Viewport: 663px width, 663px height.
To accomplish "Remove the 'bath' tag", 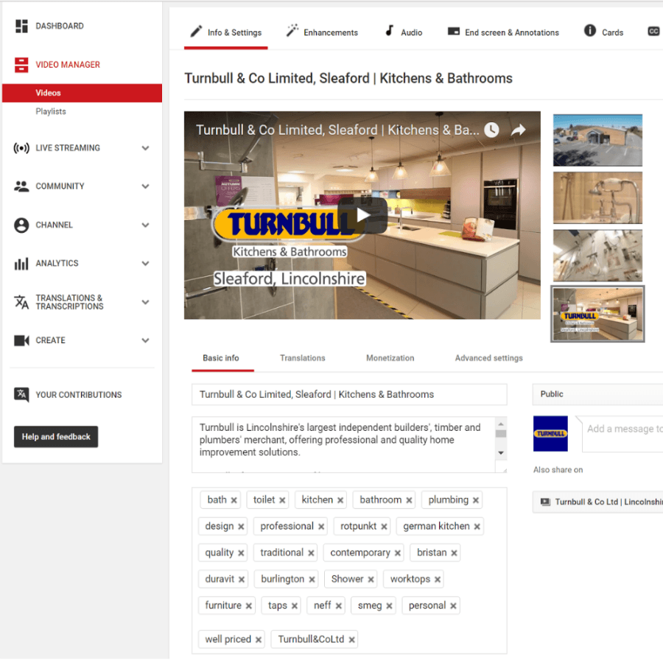I will click(x=234, y=500).
